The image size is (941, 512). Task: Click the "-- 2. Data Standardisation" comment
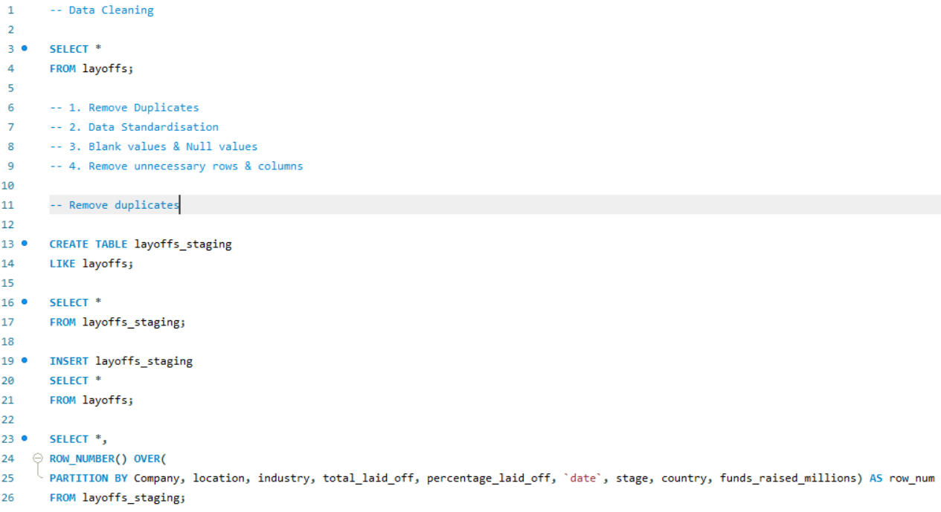point(134,127)
